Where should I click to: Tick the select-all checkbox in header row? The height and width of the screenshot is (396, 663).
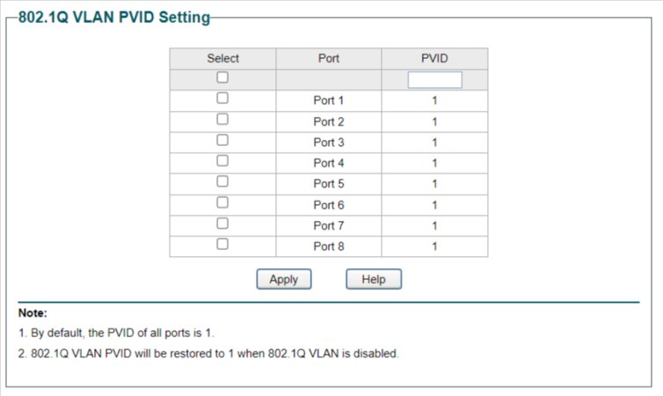(222, 77)
